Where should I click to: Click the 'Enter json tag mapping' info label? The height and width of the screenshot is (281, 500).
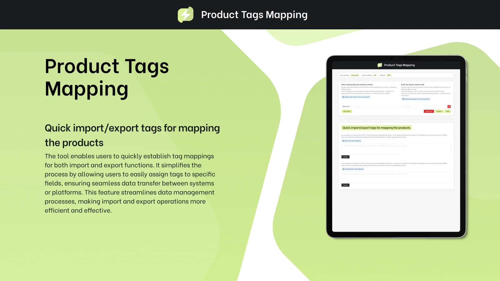[352, 141]
